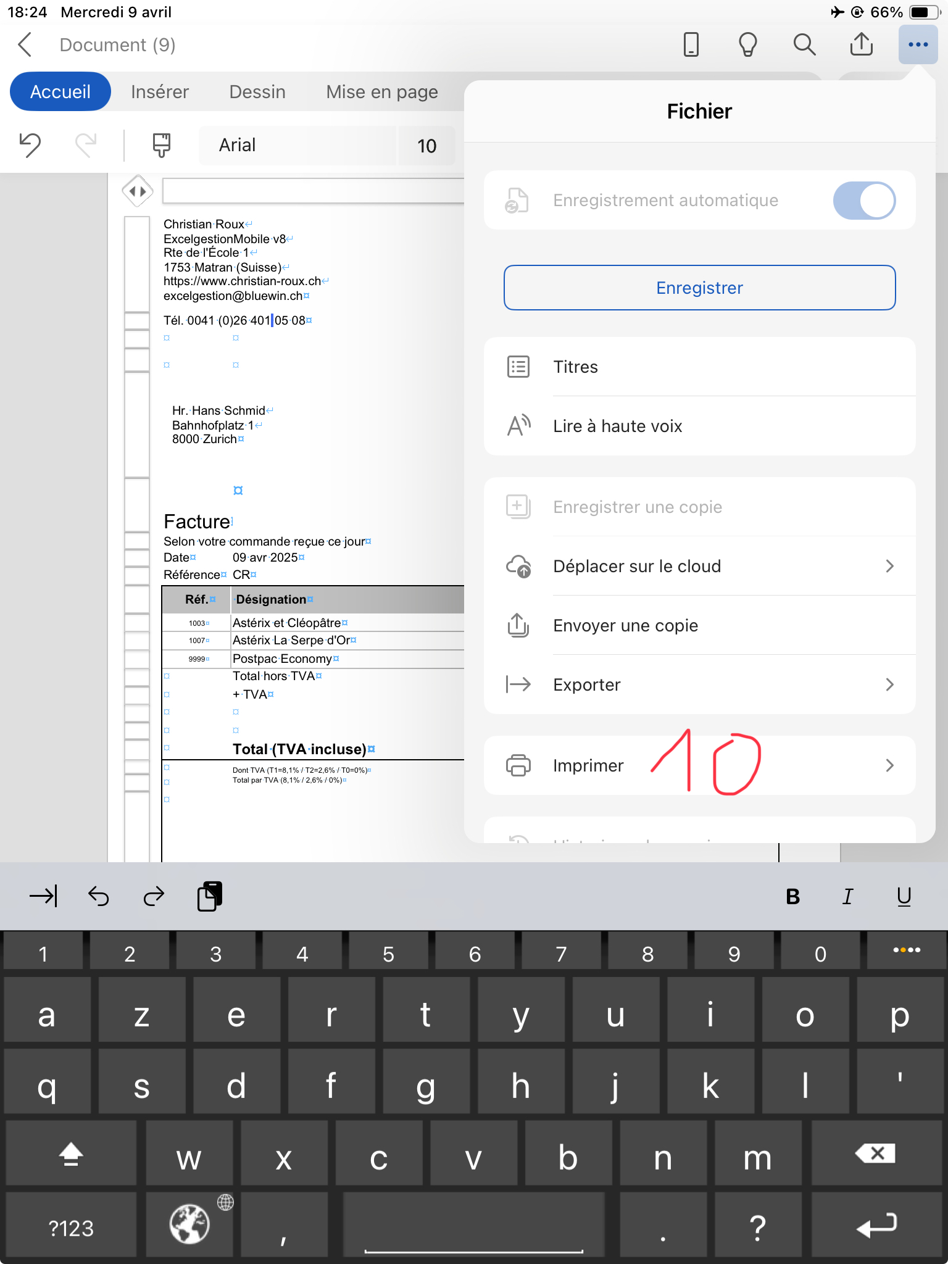Expand the Exporter submenu

click(699, 684)
